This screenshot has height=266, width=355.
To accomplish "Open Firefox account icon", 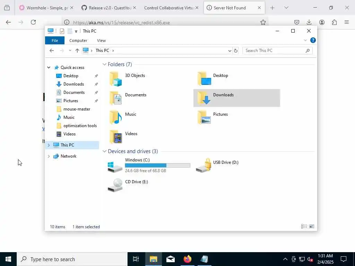I will (x=322, y=22).
